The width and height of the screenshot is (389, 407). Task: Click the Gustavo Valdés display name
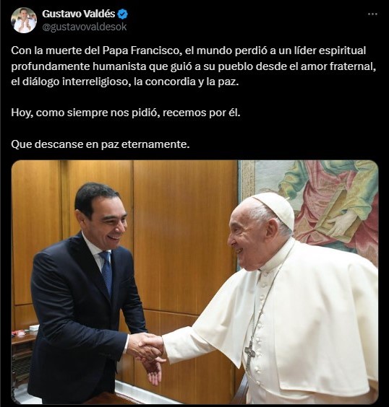point(78,14)
